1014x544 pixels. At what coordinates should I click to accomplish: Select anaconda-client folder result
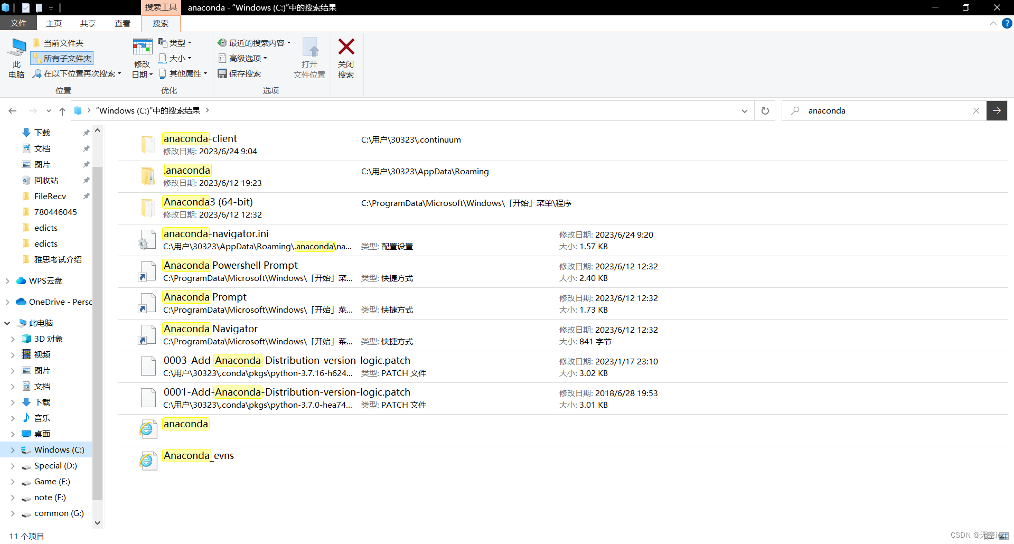pyautogui.click(x=562, y=145)
